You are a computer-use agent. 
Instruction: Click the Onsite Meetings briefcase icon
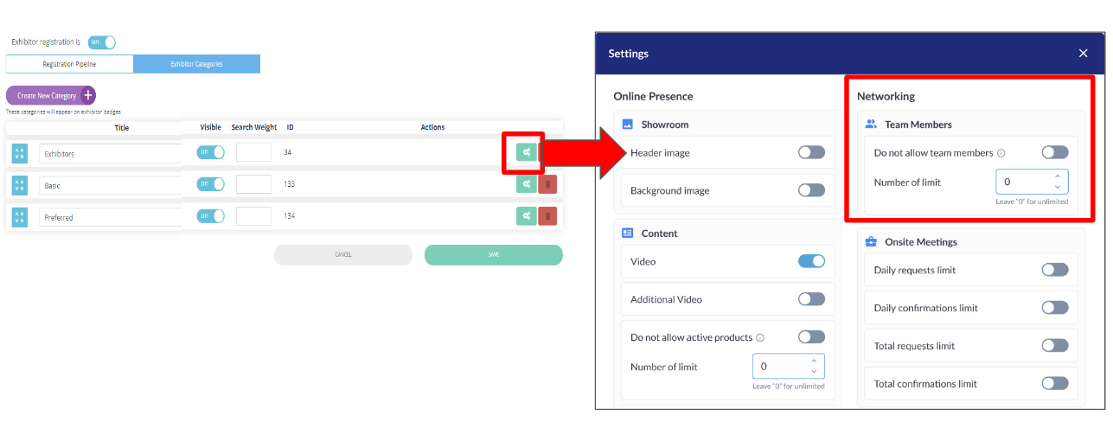pyautogui.click(x=872, y=242)
